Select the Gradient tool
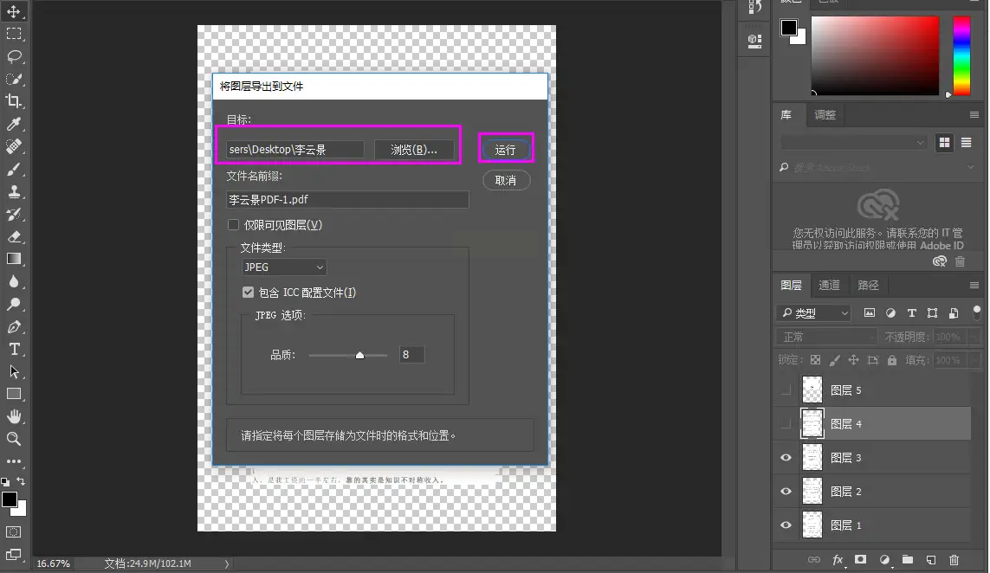 pos(13,259)
